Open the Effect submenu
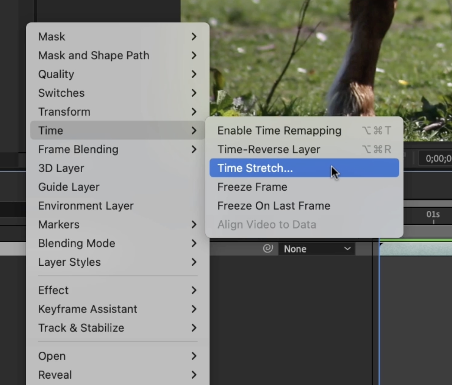This screenshot has width=452, height=385. tap(118, 290)
